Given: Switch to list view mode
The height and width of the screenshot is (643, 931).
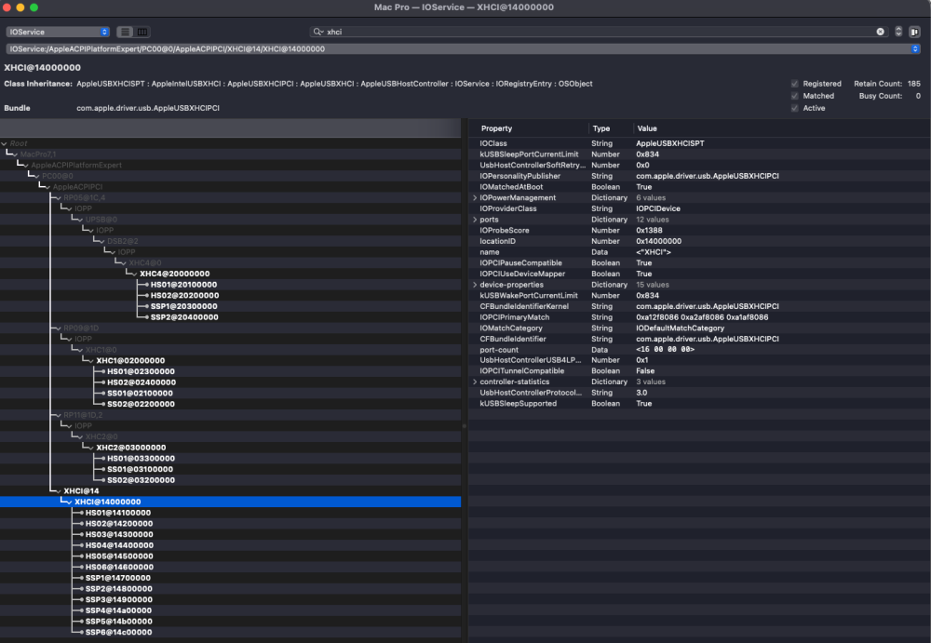Looking at the screenshot, I should pos(125,32).
